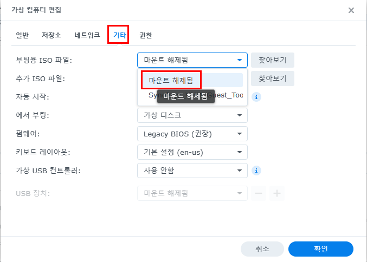Switch to the 일반 tab

click(22, 35)
